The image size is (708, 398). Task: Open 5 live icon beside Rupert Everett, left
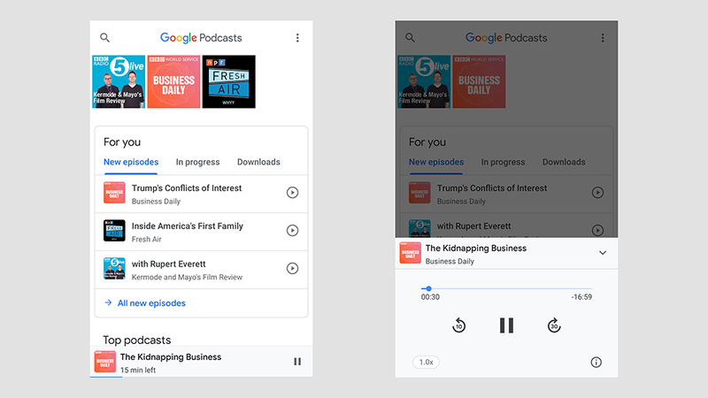(114, 269)
